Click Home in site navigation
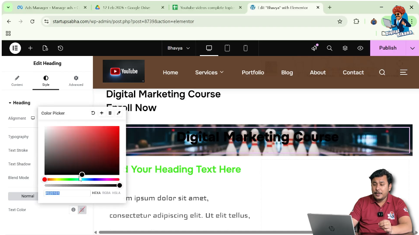Image resolution: width=419 pixels, height=235 pixels. [x=170, y=72]
